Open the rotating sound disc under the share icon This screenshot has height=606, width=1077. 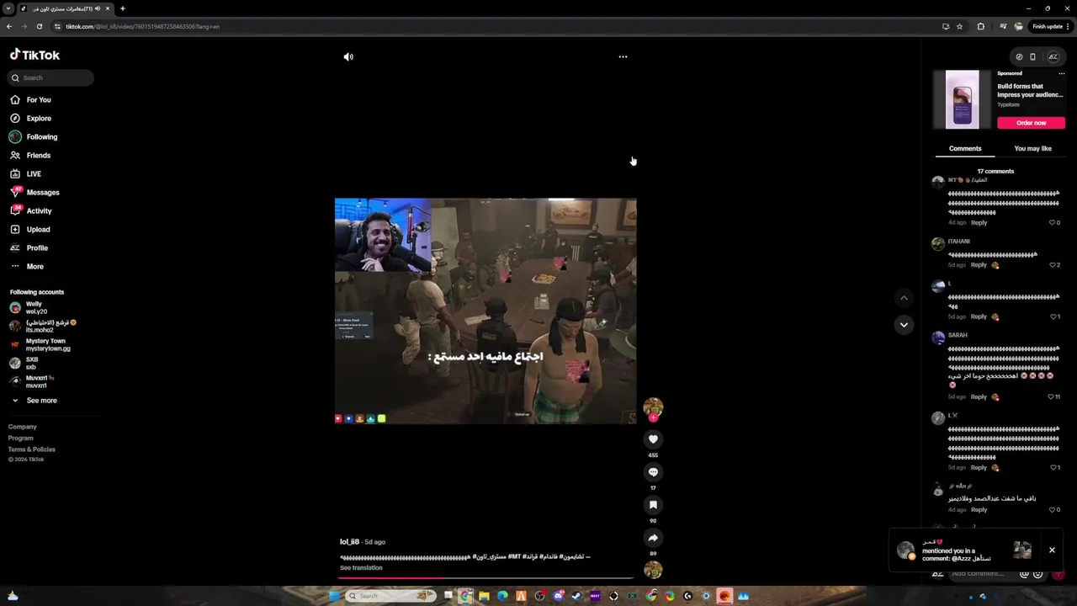pyautogui.click(x=653, y=570)
